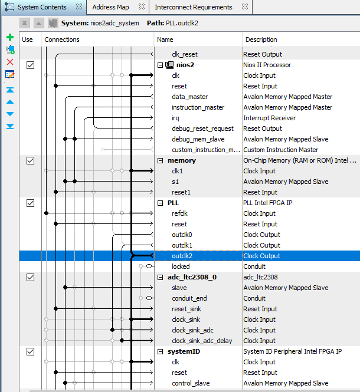Image resolution: width=360 pixels, height=392 pixels.
Task: Toggle the Use checkbox for memory
Action: click(x=30, y=160)
